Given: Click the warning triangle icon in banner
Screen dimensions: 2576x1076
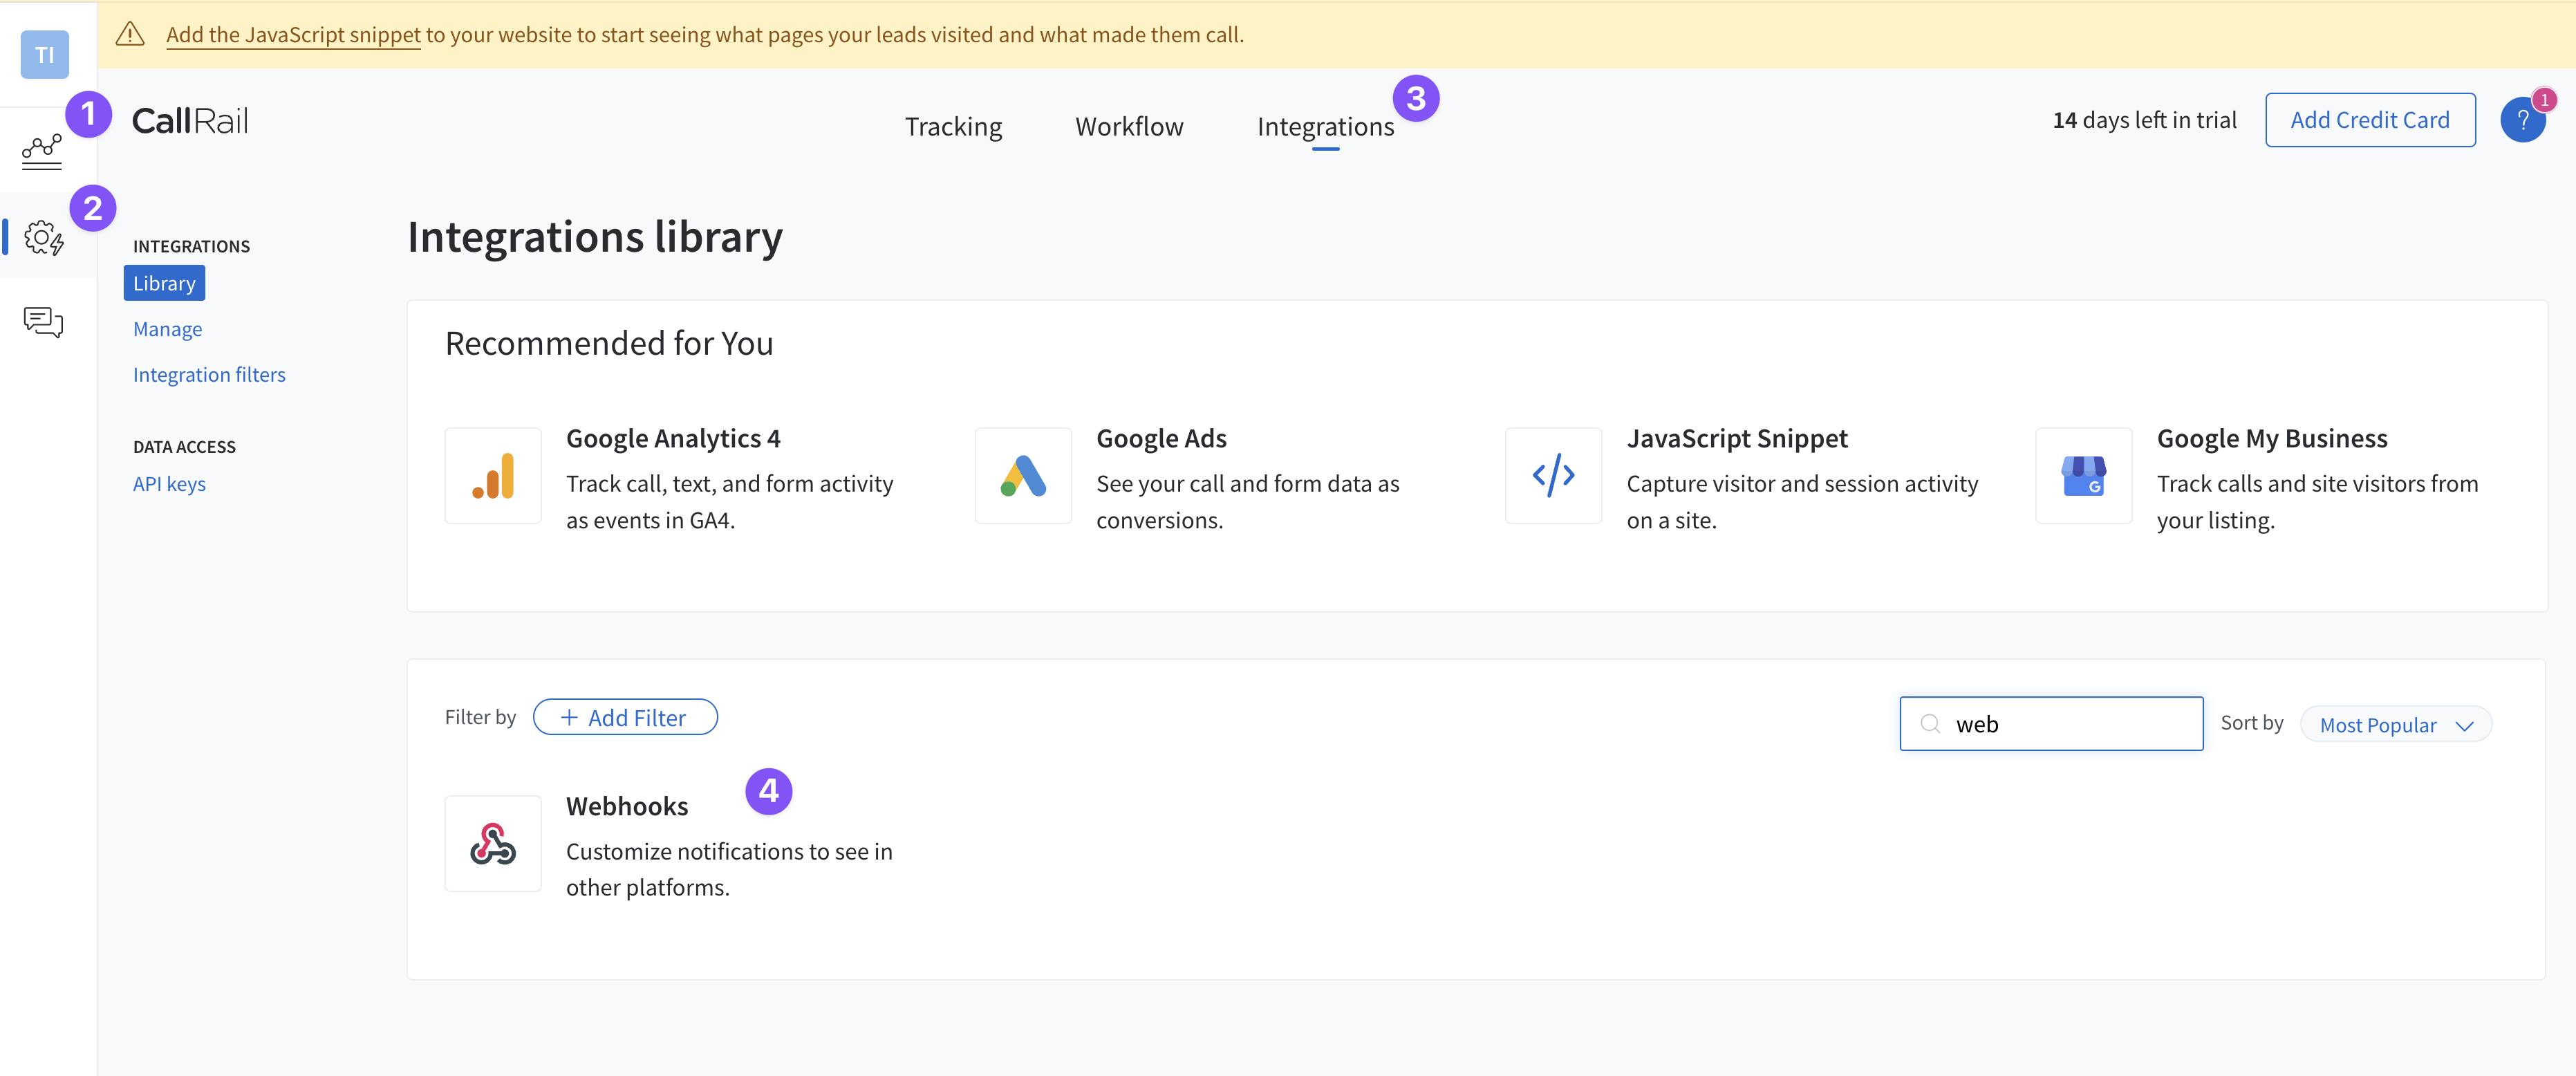Looking at the screenshot, I should tap(130, 34).
